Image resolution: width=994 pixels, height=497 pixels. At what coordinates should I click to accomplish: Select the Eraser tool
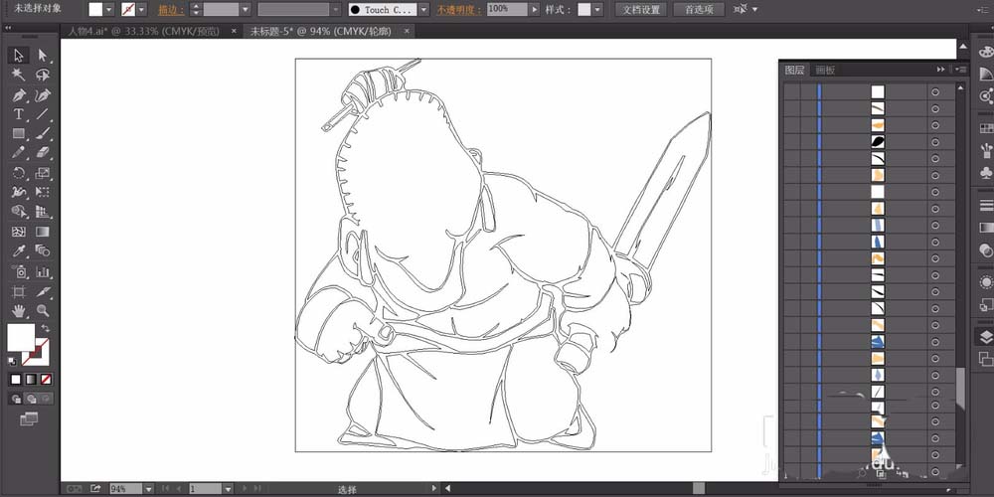click(x=43, y=153)
